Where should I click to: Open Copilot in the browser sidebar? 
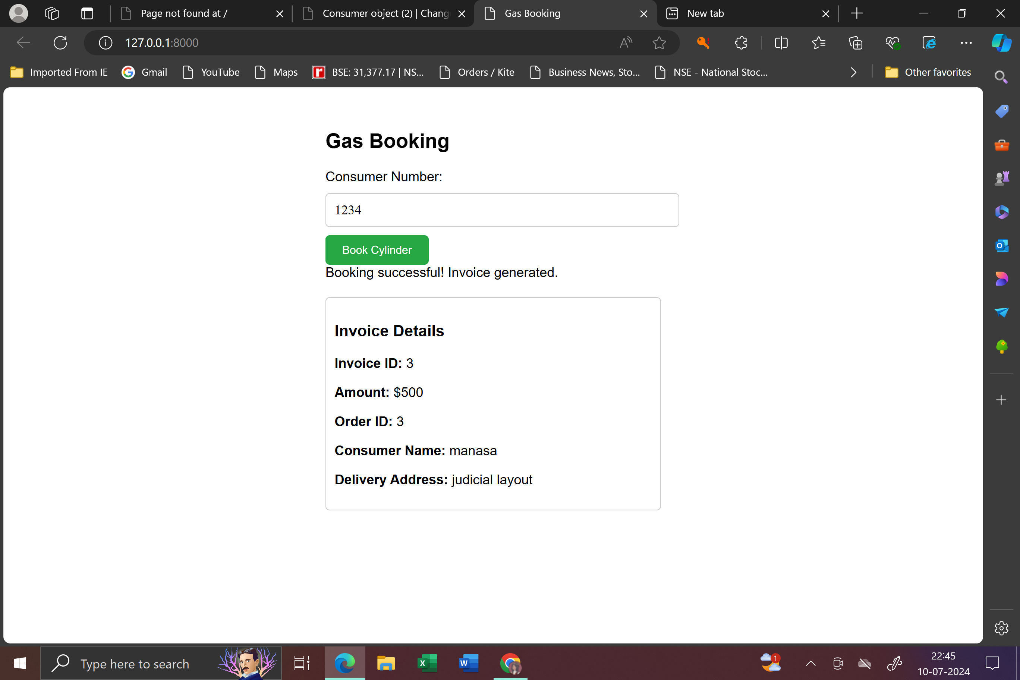[x=1001, y=42]
